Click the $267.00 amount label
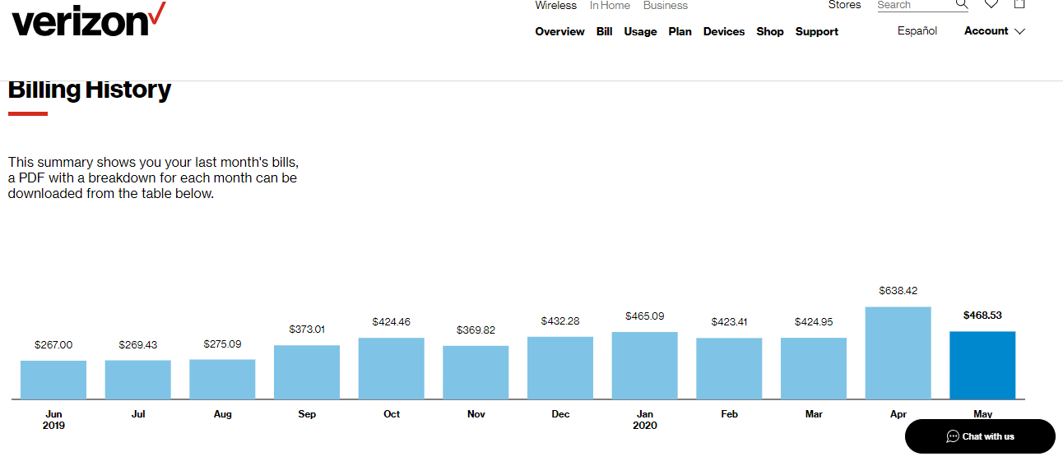Image resolution: width=1063 pixels, height=461 pixels. coord(53,345)
